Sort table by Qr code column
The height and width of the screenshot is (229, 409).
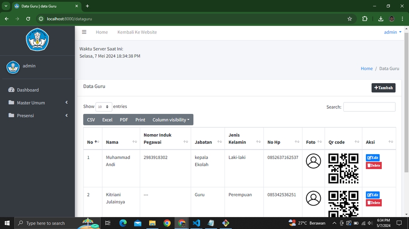tap(343, 139)
